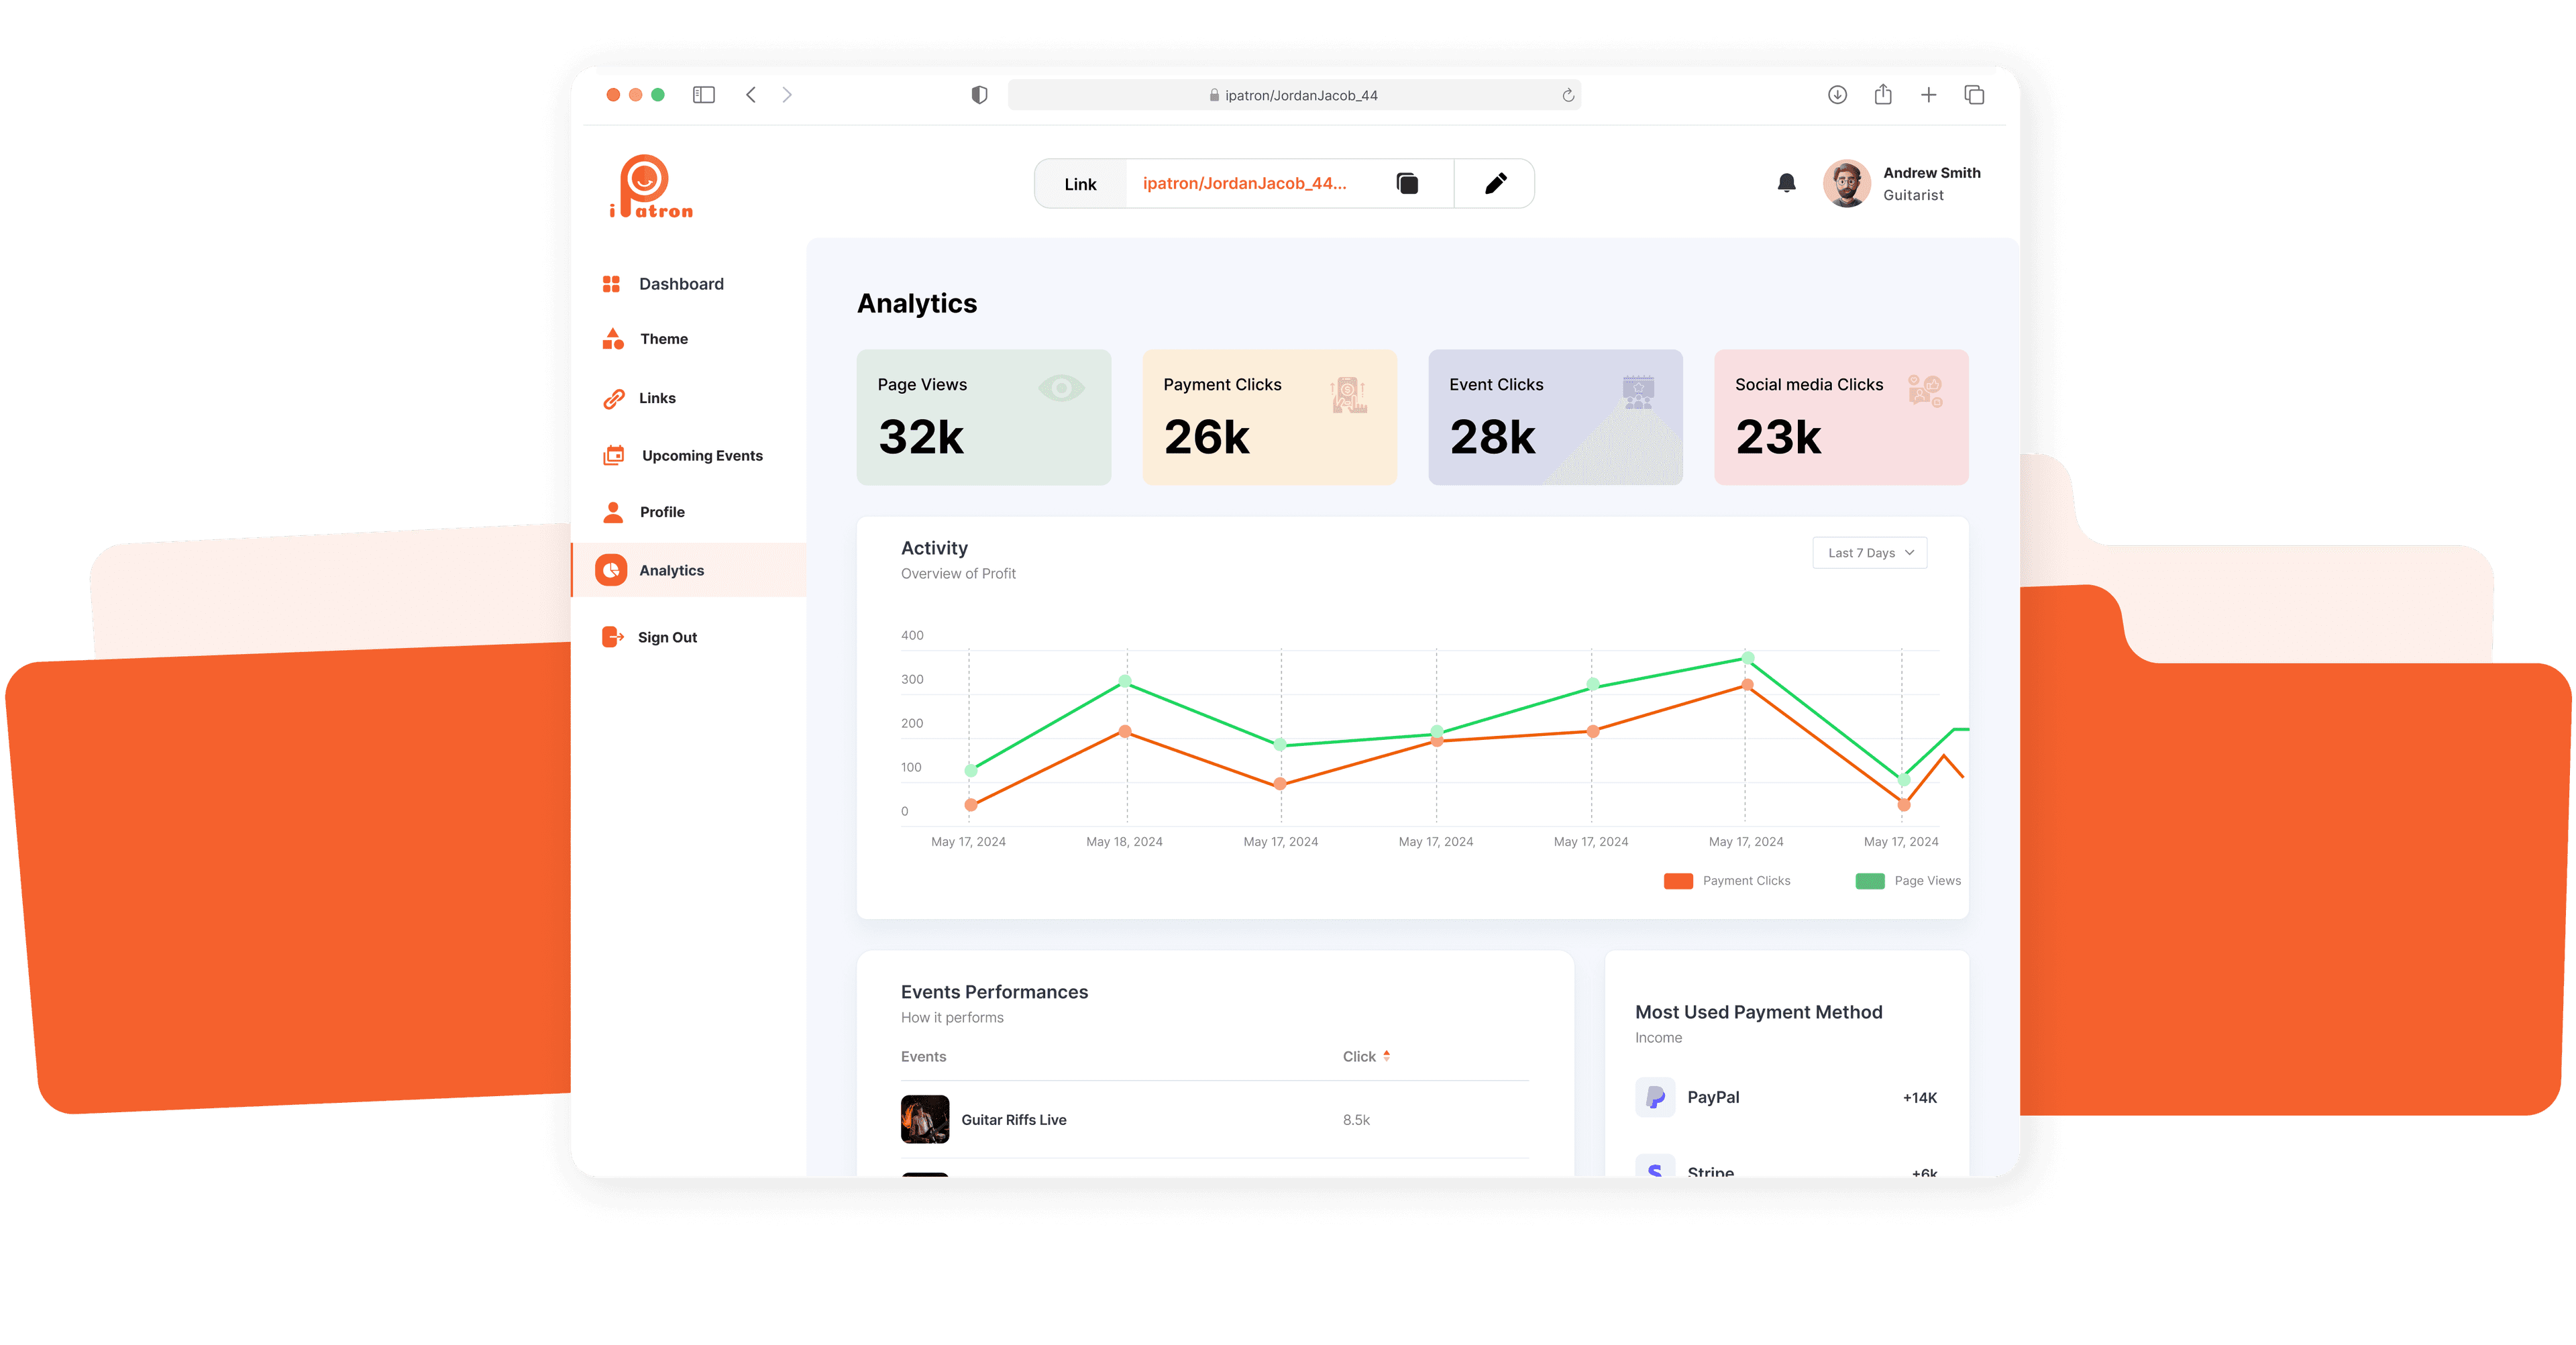Toggle Payment Clicks orange legend swatch

click(1678, 881)
